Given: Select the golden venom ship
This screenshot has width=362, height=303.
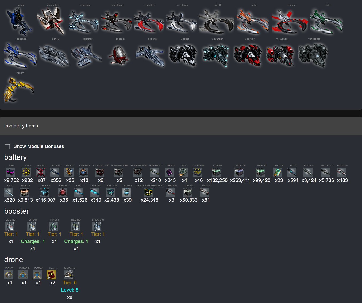Looking at the screenshot, I should 19,89.
